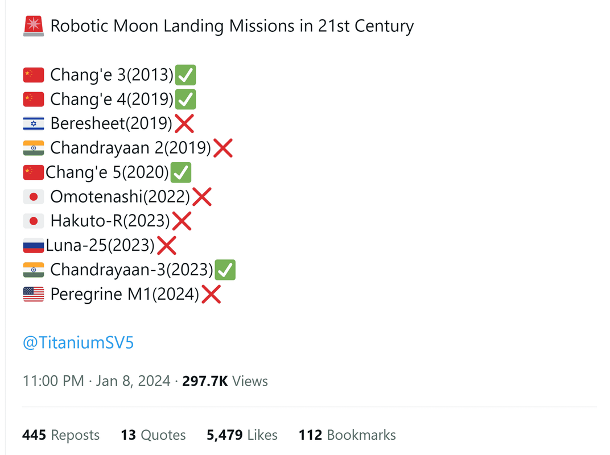Click Japan flag next to Hakuto-R
The height and width of the screenshot is (455, 610).
point(33,221)
